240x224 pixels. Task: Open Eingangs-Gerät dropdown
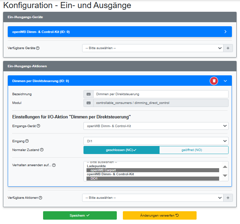pos(156,126)
